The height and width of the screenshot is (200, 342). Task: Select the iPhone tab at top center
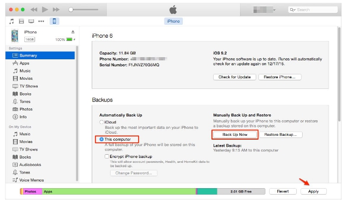[x=173, y=22]
